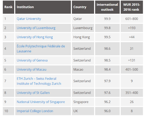Open the University of St Gallen link
This screenshot has width=146, height=116.
pyautogui.click(x=33, y=93)
